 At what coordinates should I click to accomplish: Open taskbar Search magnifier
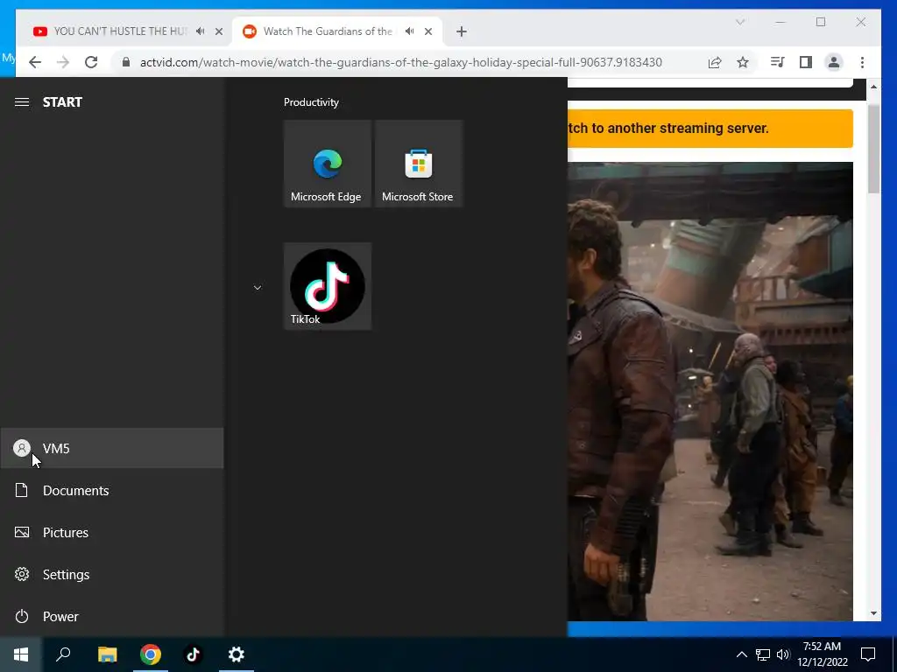[x=63, y=654]
